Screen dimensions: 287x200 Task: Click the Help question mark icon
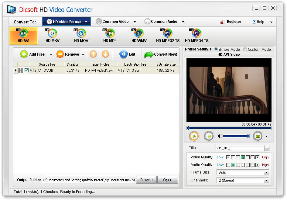click(254, 22)
